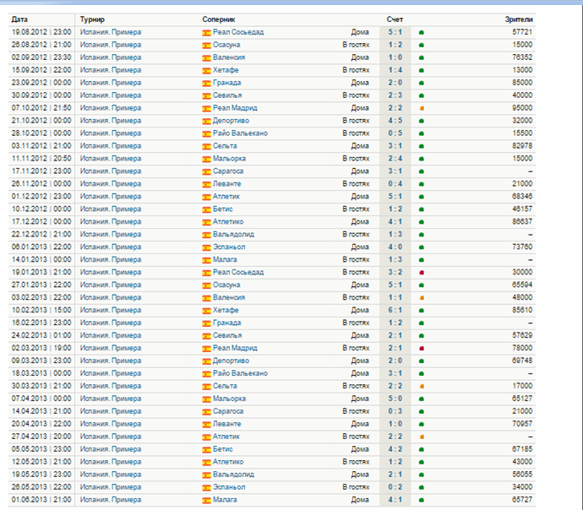Screen dimensions: 583x510
Task: Click the flag icon in the 14.01.2013 Малага row
Action: point(206,260)
